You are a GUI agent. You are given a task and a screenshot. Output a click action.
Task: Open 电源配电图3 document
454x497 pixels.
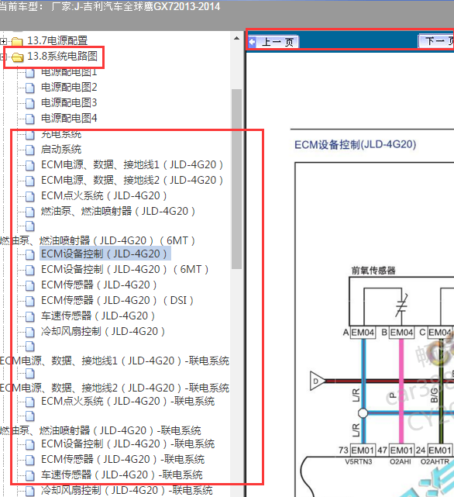pyautogui.click(x=69, y=102)
